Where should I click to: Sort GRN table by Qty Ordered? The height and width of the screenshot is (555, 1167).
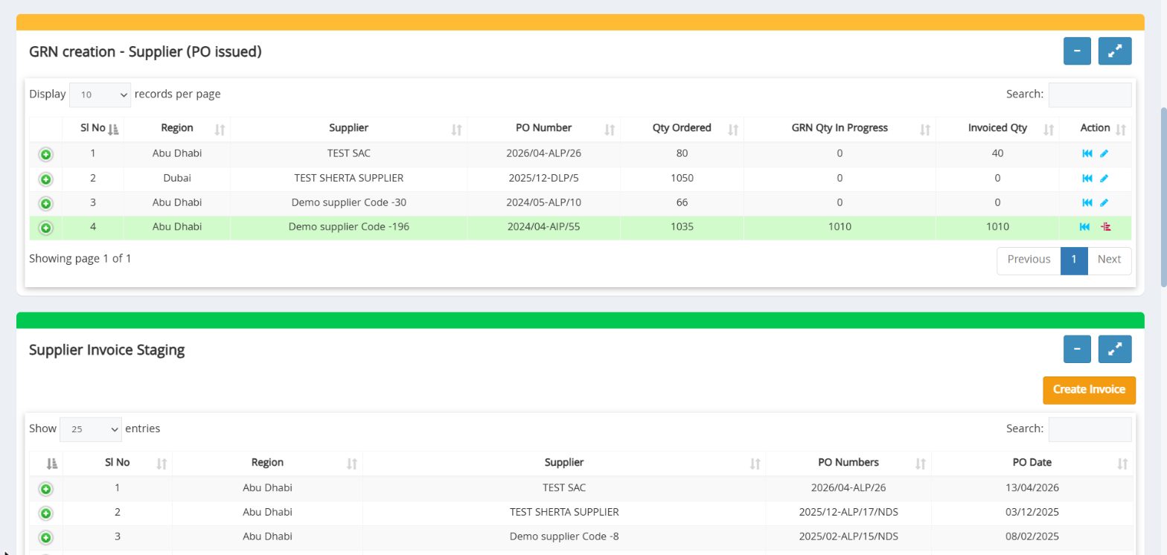(x=682, y=128)
